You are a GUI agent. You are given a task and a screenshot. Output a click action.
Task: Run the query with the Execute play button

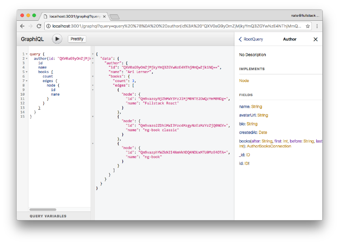57,39
